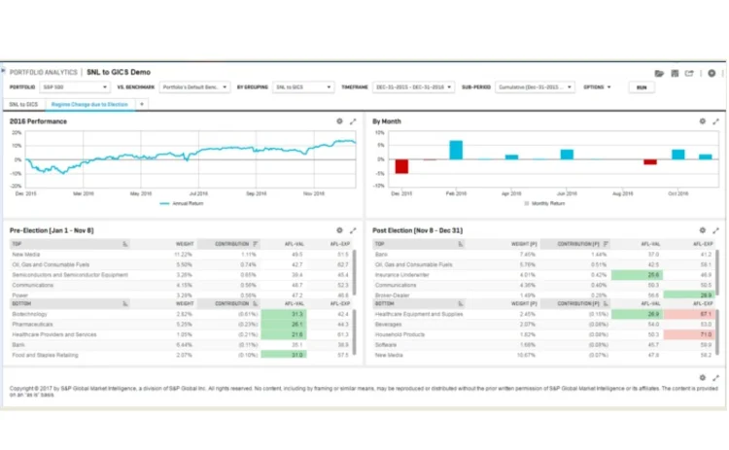Click the tall blue February bar in By Month chart
729x450 pixels.
click(x=456, y=150)
